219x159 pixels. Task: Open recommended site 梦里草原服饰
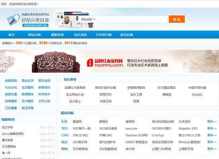pyautogui.click(x=136, y=87)
